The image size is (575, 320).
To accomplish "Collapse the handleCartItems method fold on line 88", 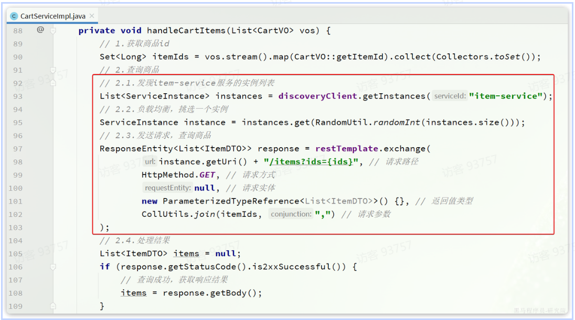I will [x=53, y=31].
